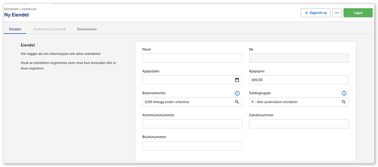Screen dimensions: 378x167
Task: Go to Eiendeler via breadcrumb link
Action: (x=29, y=9)
